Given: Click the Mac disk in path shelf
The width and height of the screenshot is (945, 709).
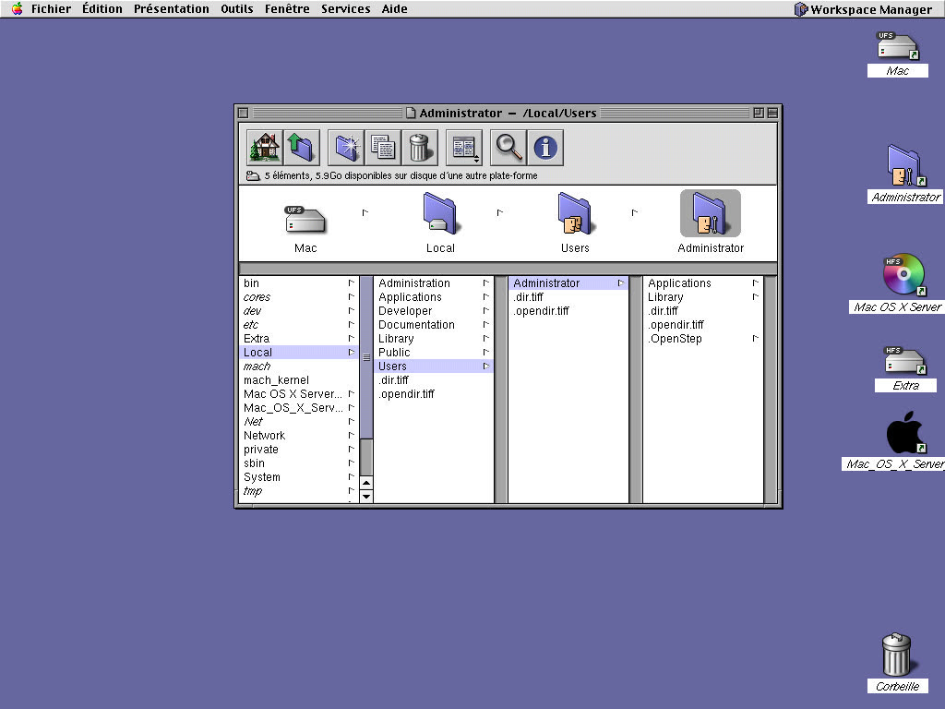Looking at the screenshot, I should [x=305, y=223].
